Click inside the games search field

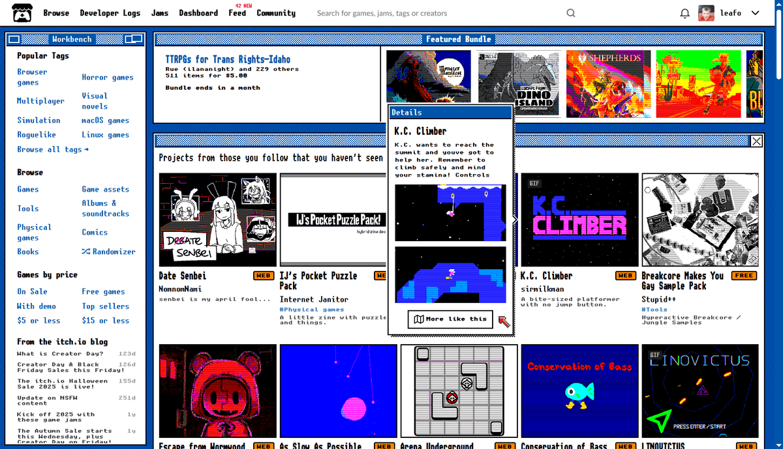click(x=424, y=12)
